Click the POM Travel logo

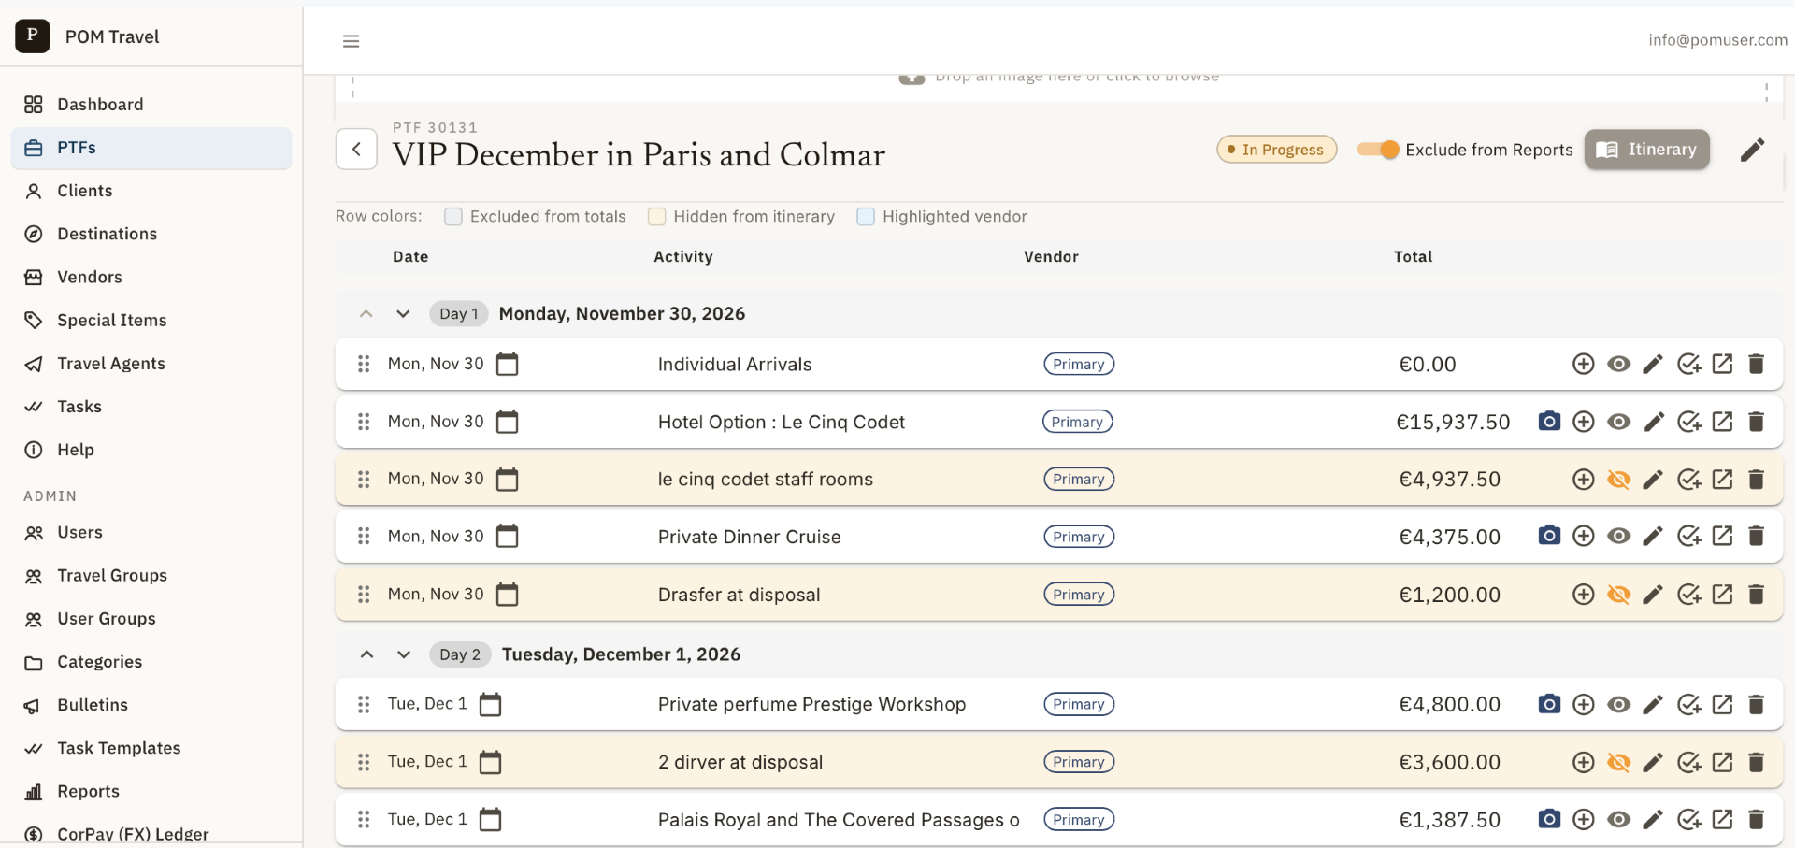[33, 36]
